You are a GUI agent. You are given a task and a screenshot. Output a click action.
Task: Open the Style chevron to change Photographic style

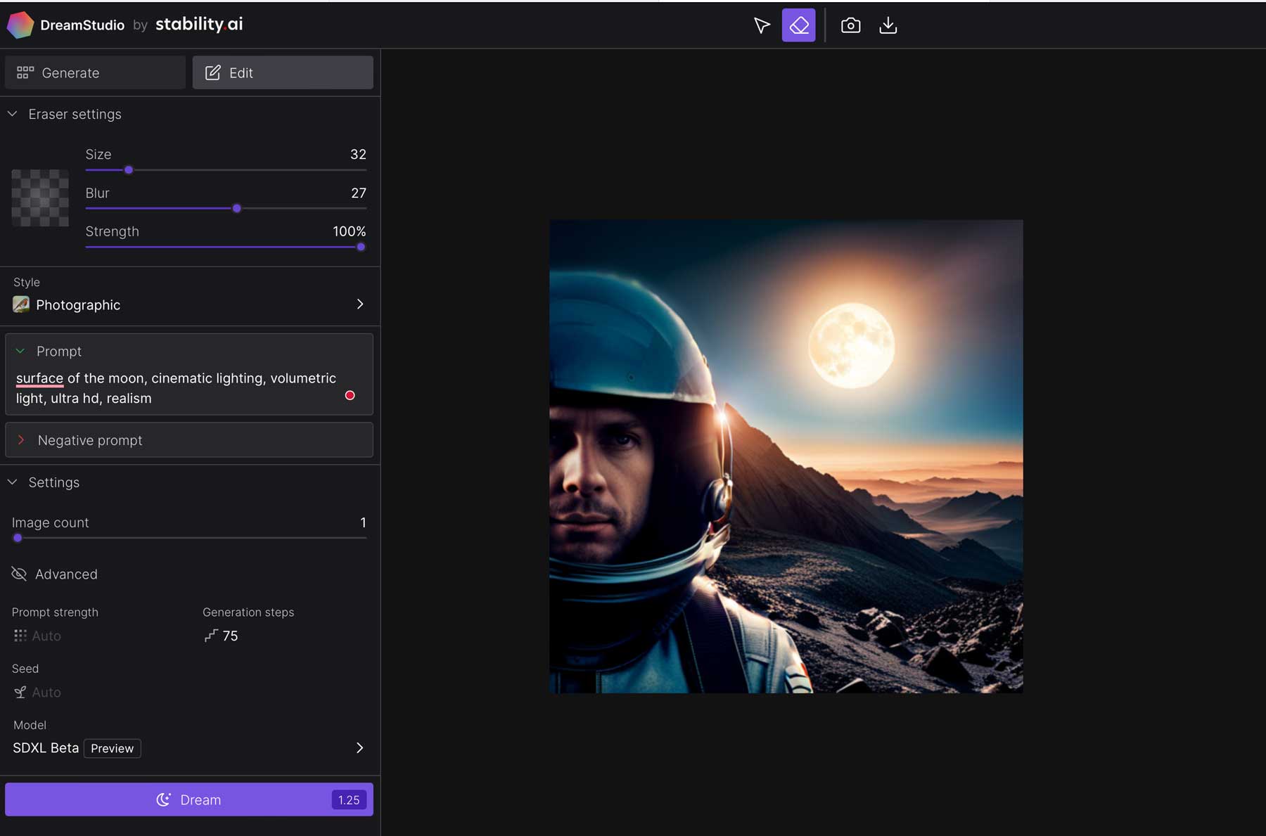click(360, 304)
